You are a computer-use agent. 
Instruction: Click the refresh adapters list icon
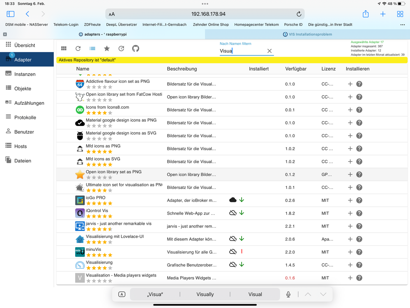coord(78,49)
